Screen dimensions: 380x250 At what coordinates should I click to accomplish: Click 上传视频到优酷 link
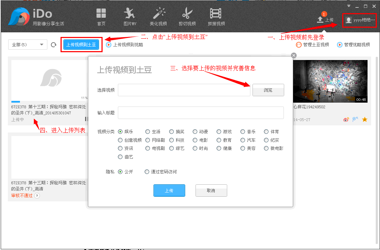coord(125,45)
